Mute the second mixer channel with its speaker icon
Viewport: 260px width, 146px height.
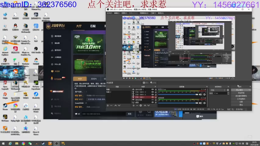(200, 103)
